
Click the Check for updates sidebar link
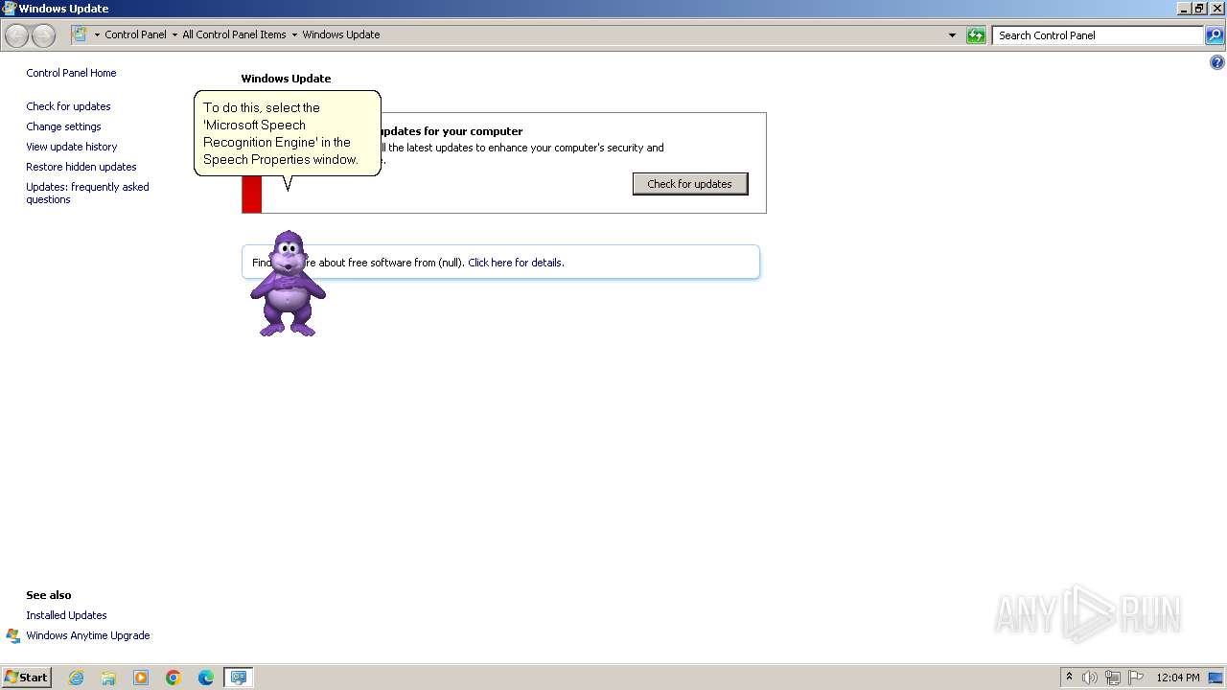pos(68,106)
